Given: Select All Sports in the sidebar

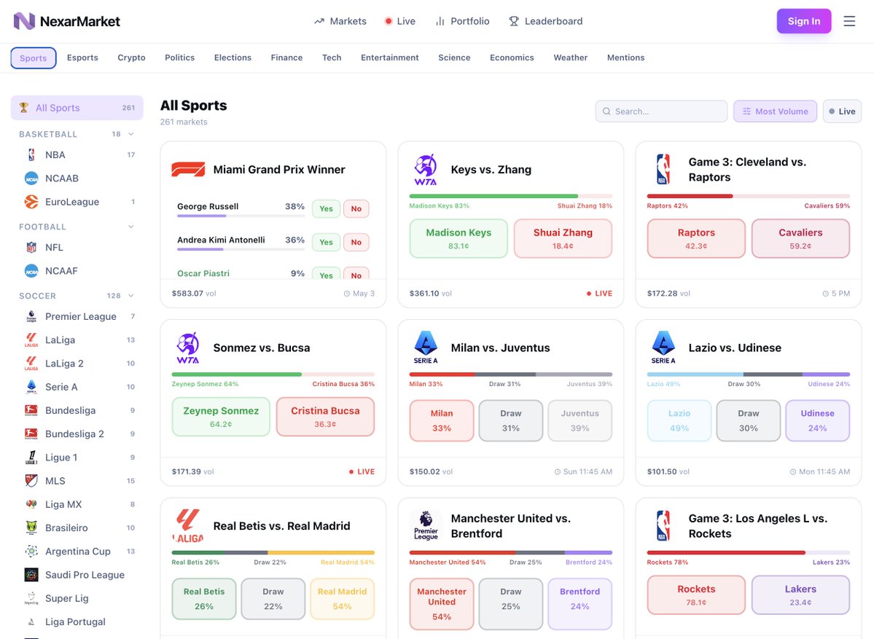Looking at the screenshot, I should click(77, 108).
